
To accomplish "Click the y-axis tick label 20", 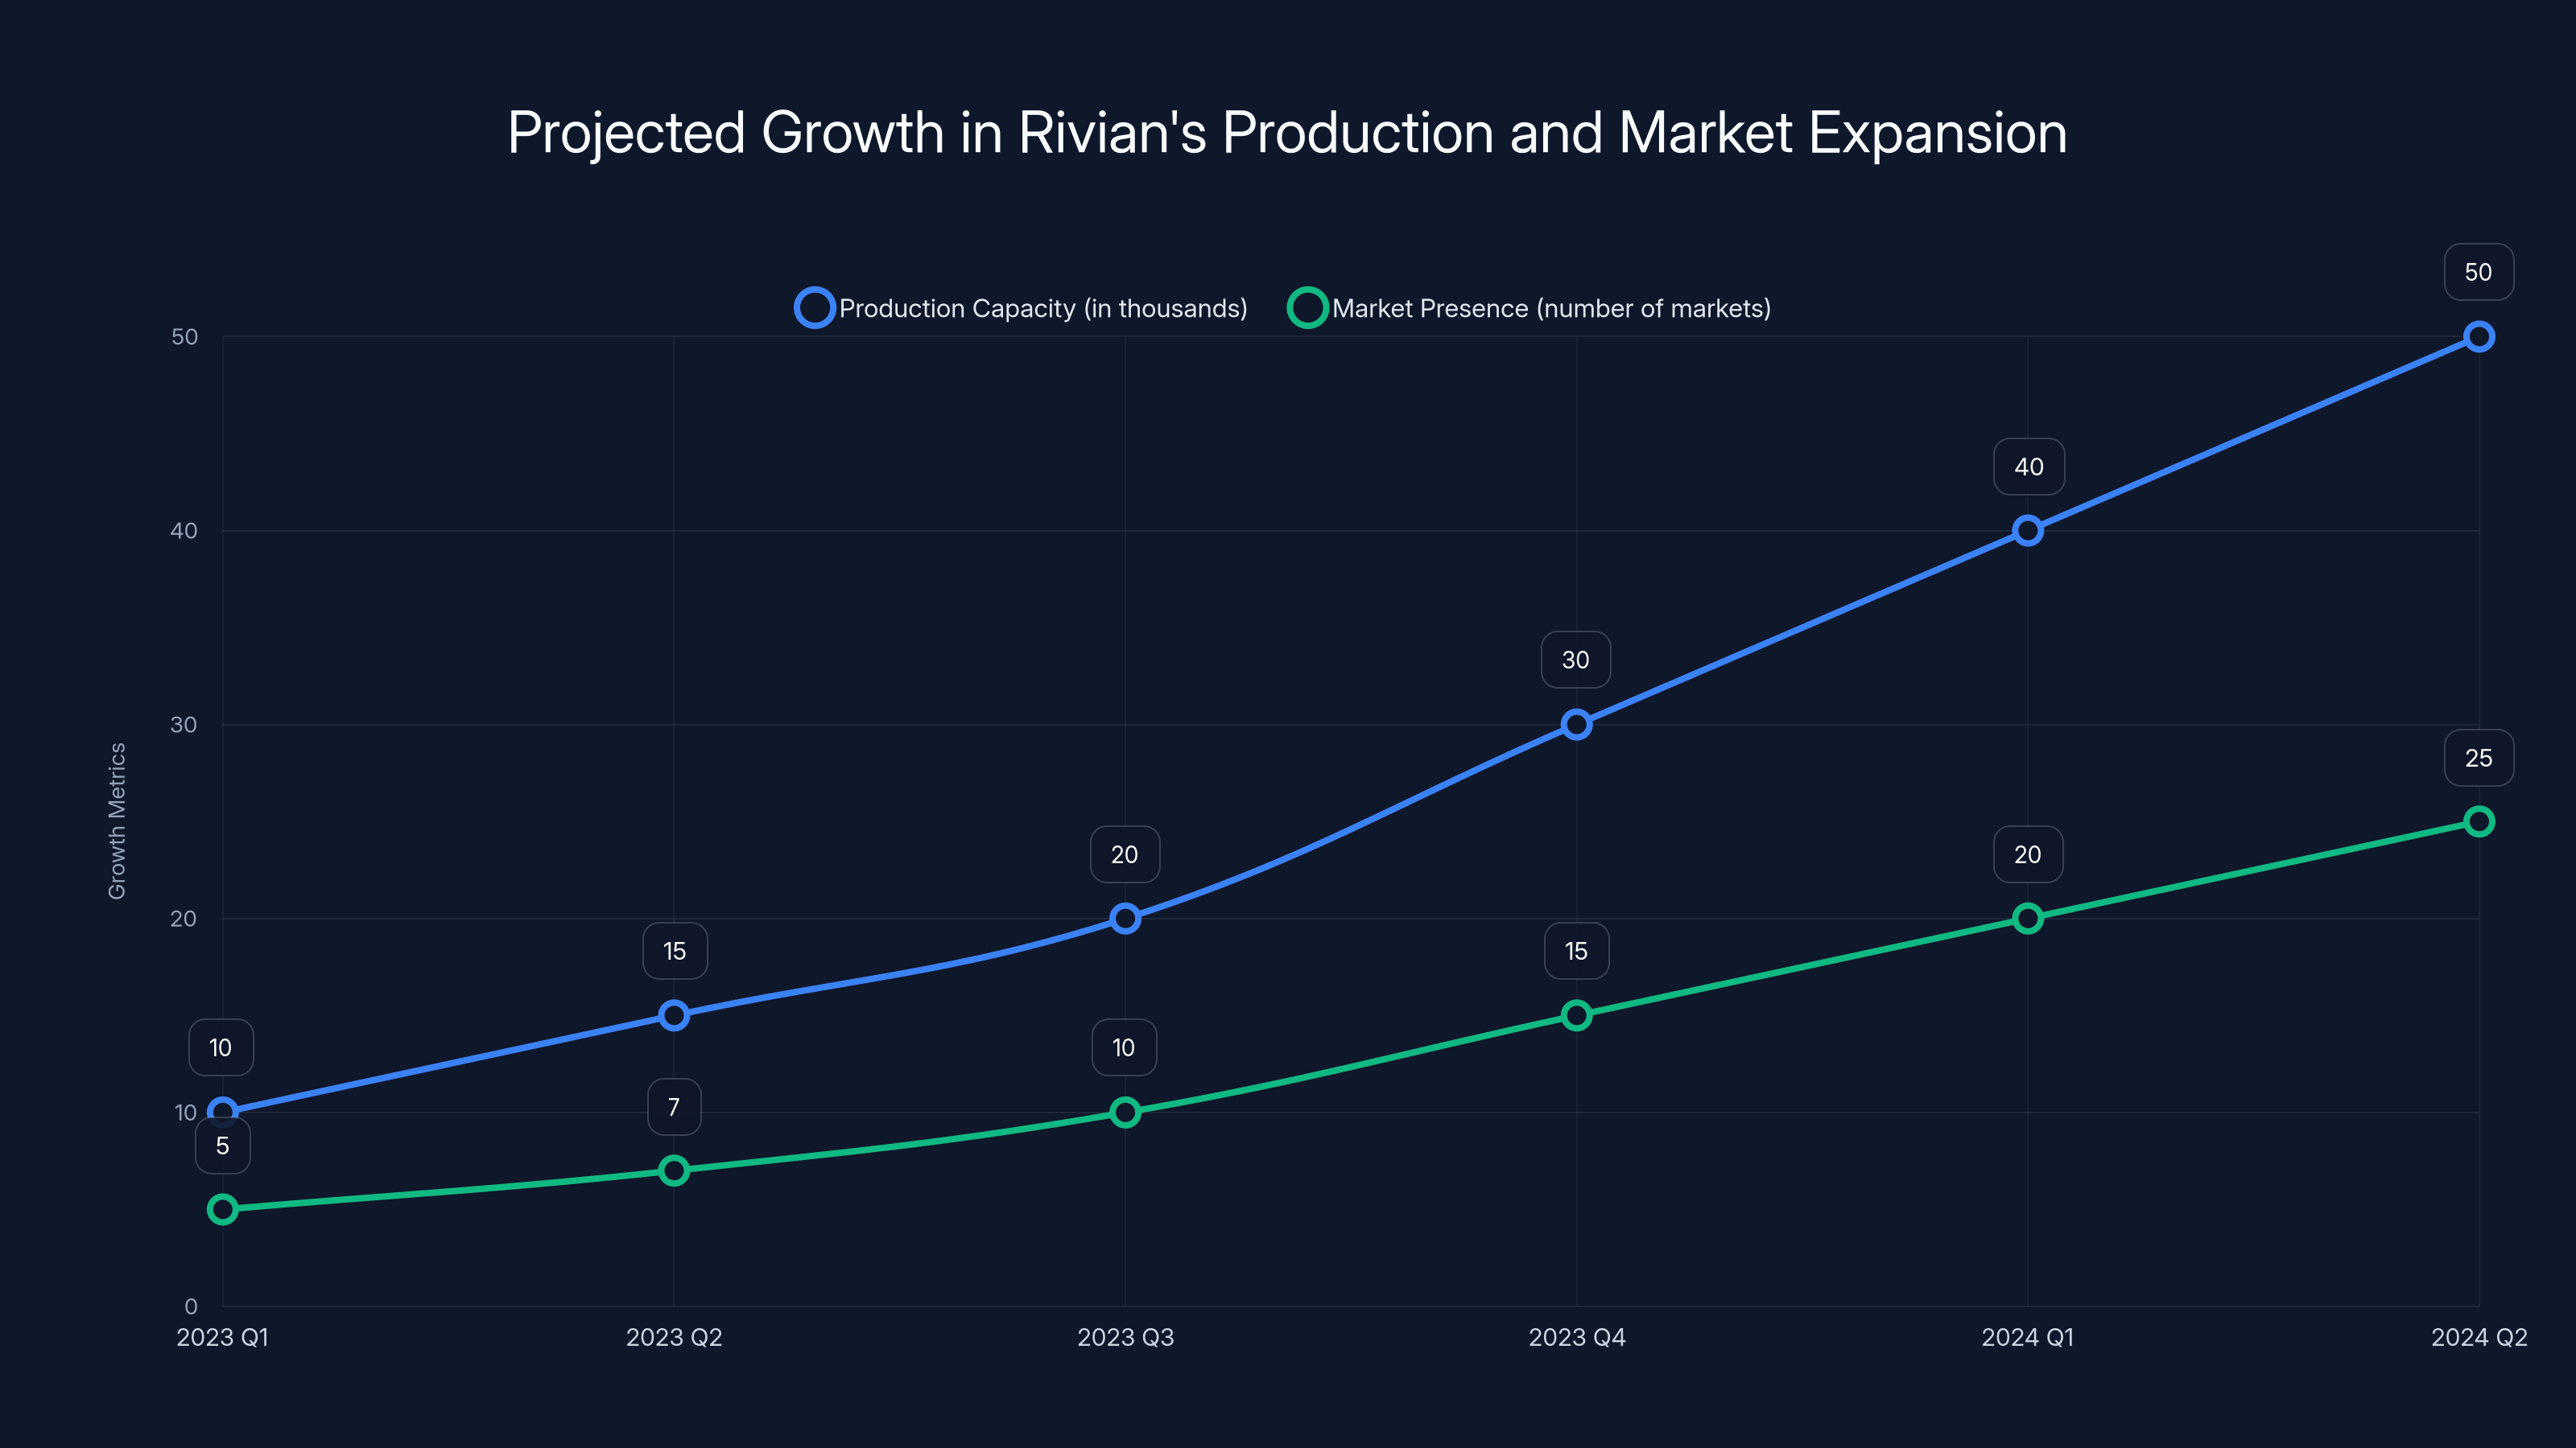I will [x=184, y=919].
